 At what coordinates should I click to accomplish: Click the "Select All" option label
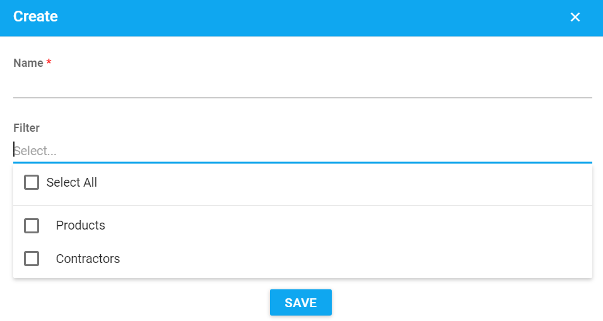point(72,182)
